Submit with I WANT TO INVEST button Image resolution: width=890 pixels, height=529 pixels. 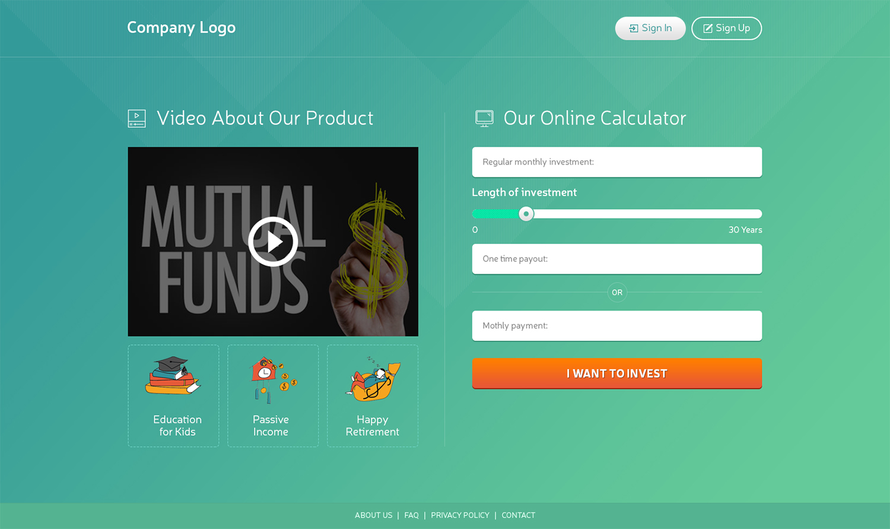(617, 373)
